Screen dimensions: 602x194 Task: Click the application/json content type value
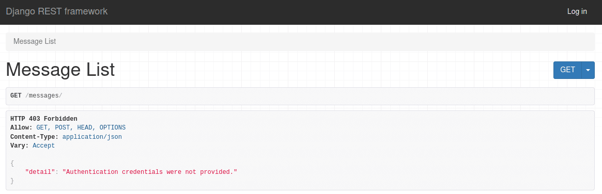[92, 137]
